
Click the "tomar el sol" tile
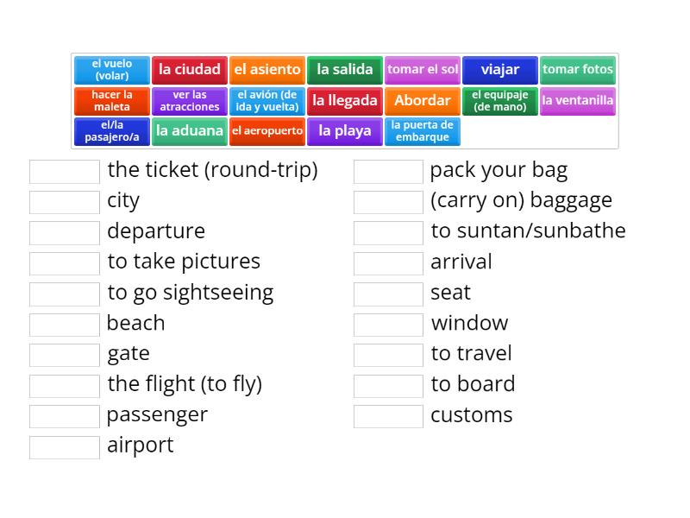[x=423, y=70]
